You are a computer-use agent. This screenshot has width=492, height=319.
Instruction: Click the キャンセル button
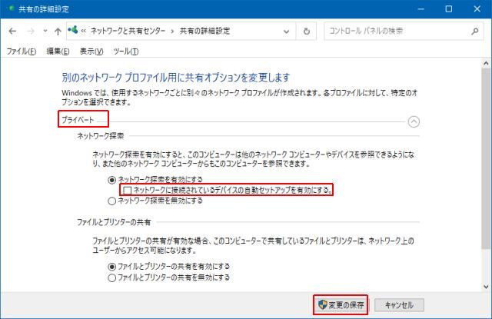coord(399,304)
